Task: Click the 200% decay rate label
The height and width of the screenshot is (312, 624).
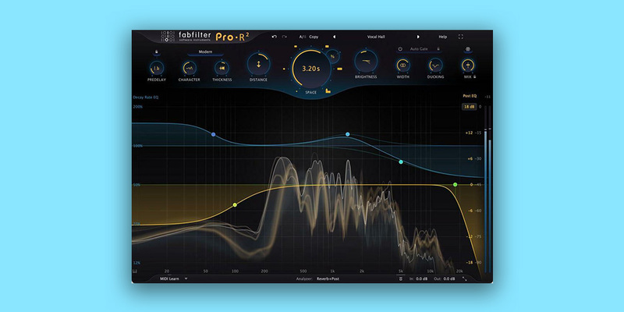Action: click(x=138, y=107)
